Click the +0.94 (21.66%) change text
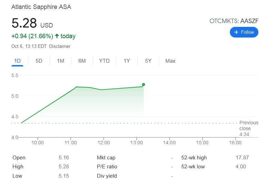Viewport: 276px width, 189px height. point(32,36)
